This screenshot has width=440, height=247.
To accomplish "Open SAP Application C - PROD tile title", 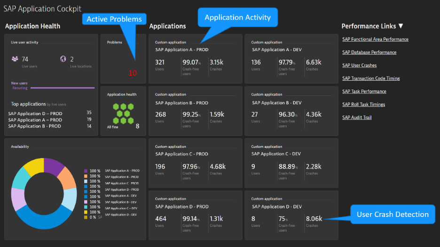I will (181, 154).
